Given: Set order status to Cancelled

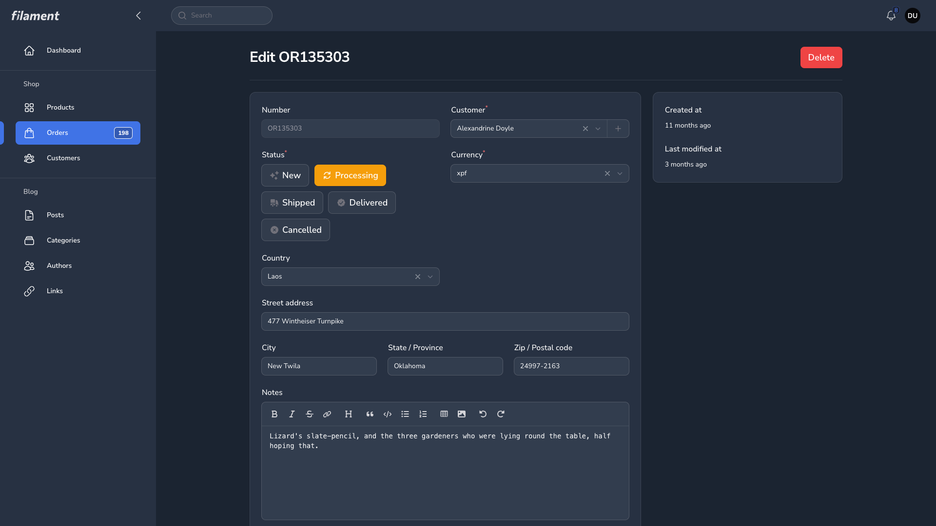Looking at the screenshot, I should [x=295, y=230].
